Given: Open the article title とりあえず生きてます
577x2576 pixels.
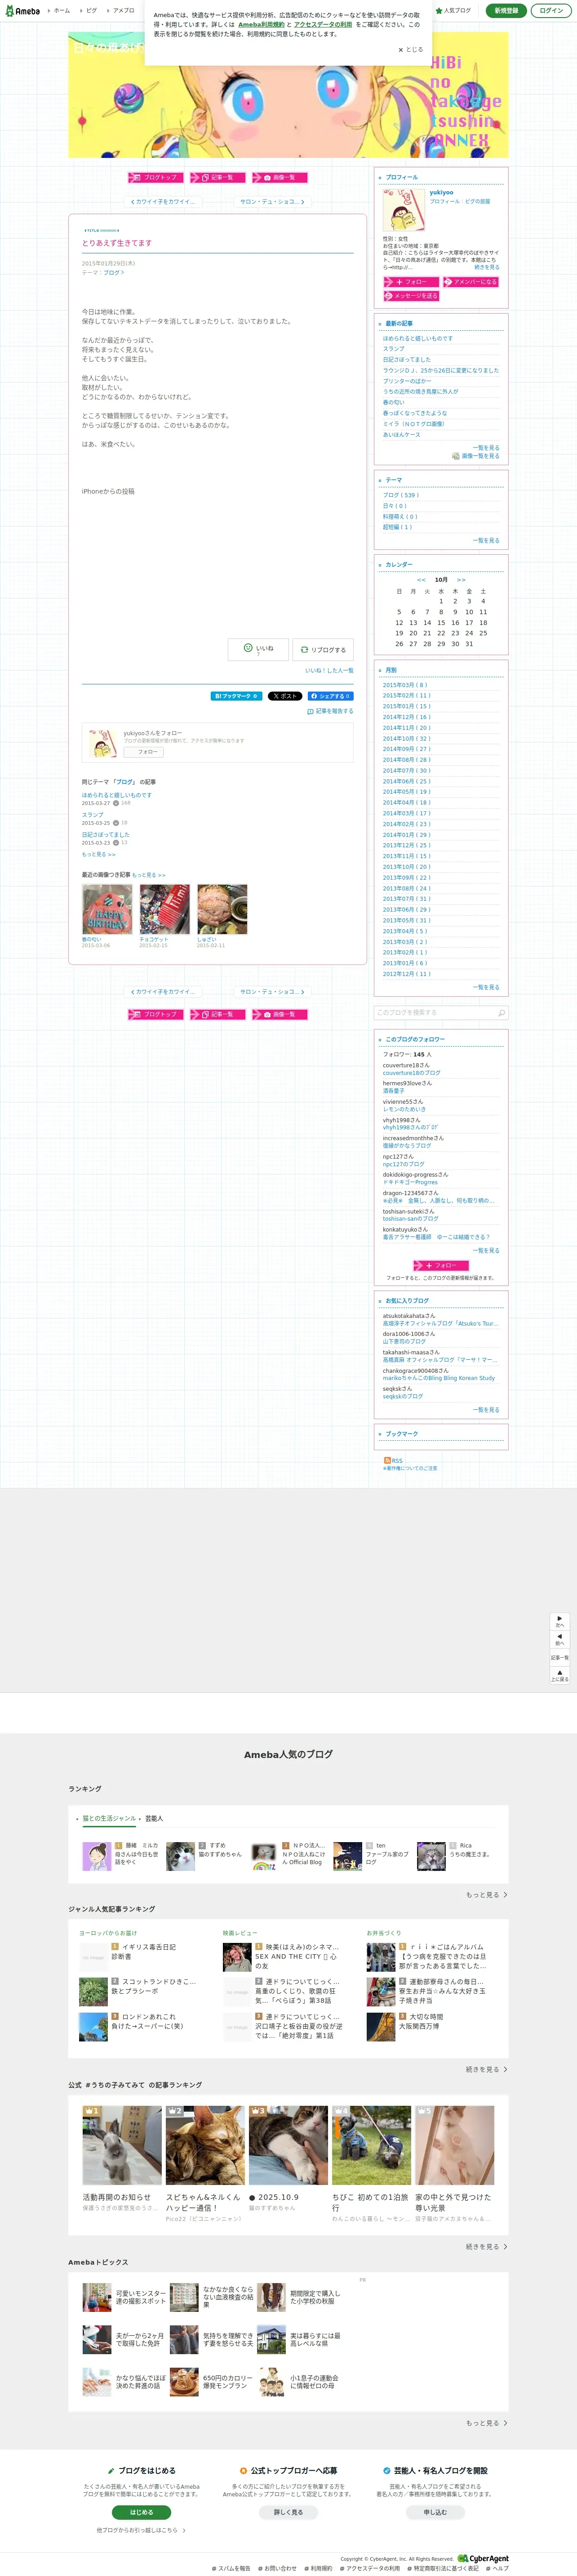Looking at the screenshot, I should tap(117, 243).
